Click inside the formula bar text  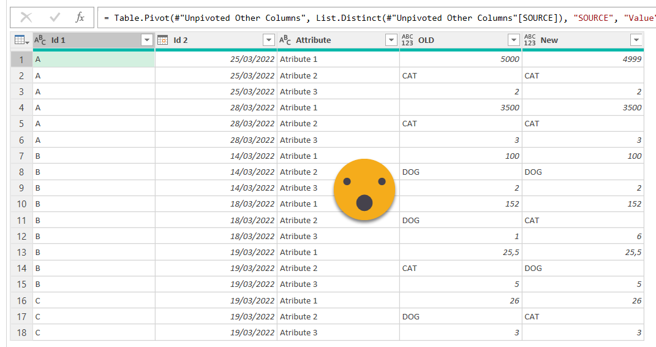[x=368, y=18]
